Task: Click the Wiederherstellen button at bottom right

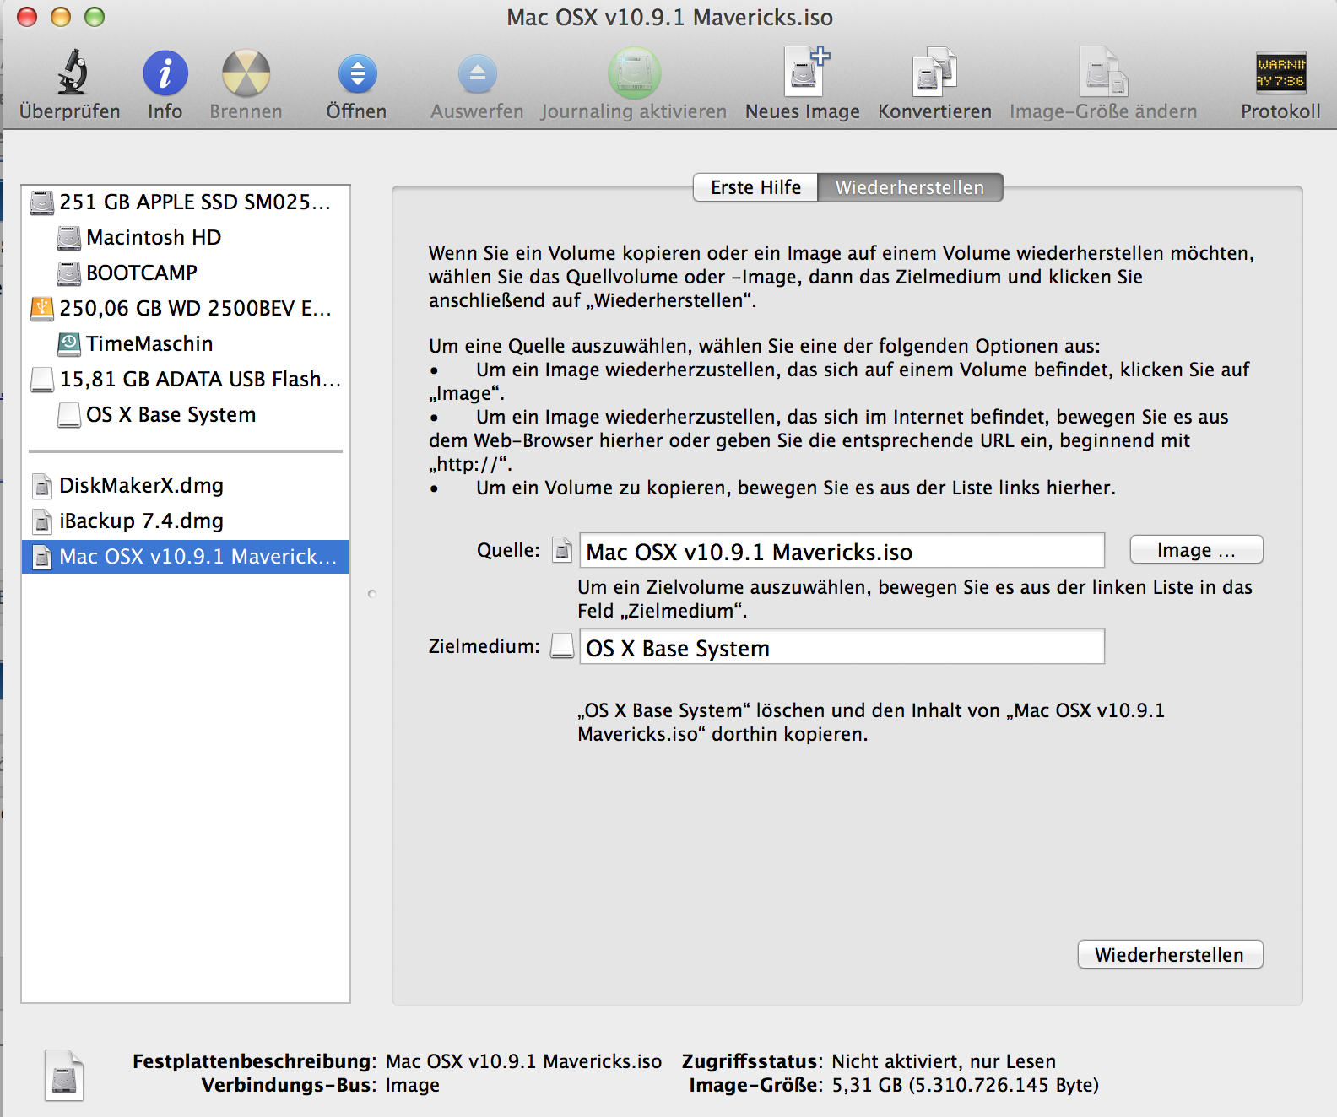Action: point(1170,954)
